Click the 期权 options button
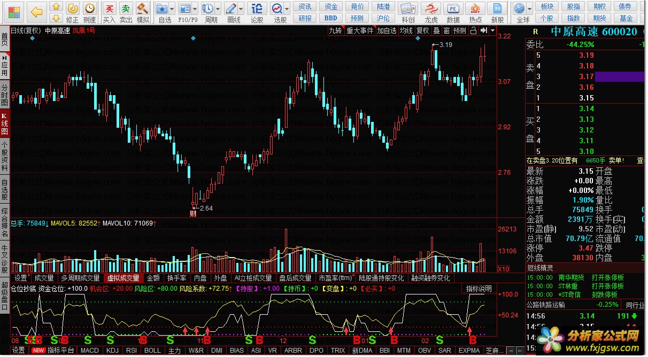This screenshot has width=648, height=357. (x=599, y=7)
